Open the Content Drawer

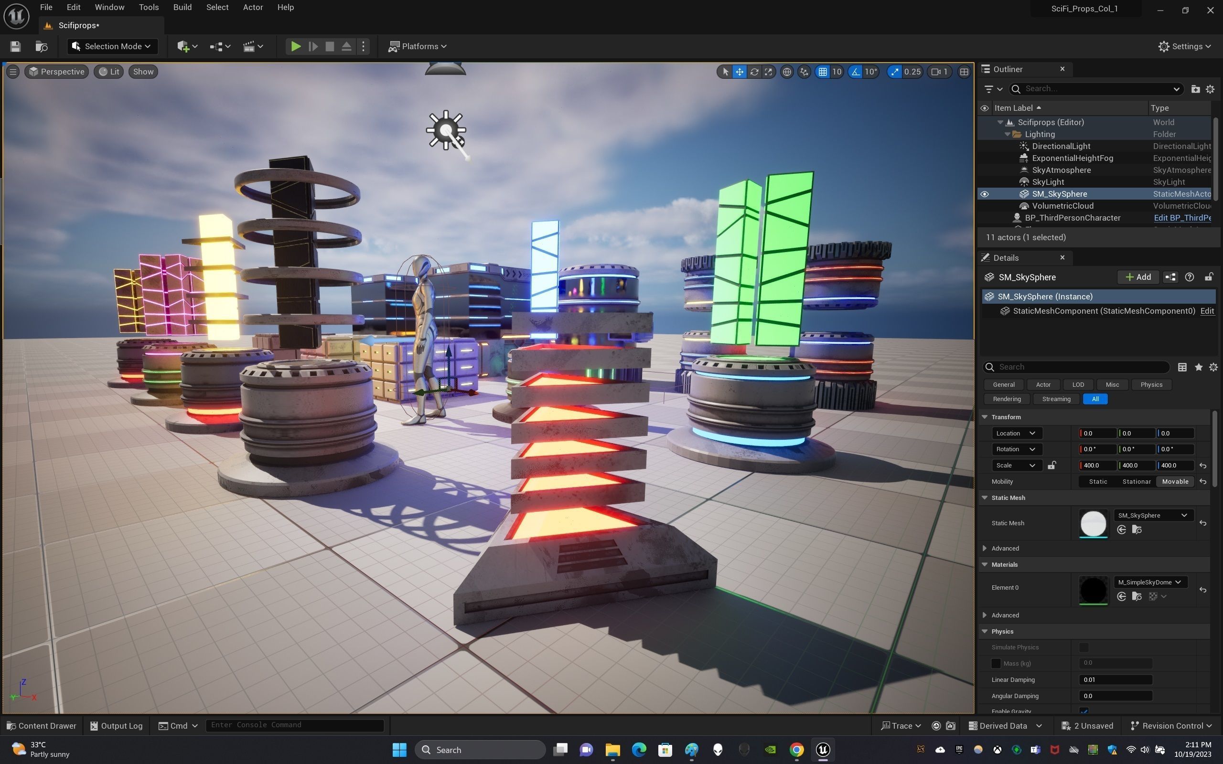coord(42,726)
